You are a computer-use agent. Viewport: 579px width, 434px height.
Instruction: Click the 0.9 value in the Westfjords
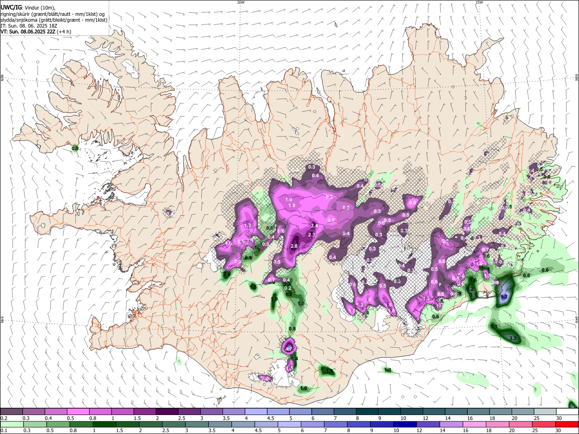point(75,148)
